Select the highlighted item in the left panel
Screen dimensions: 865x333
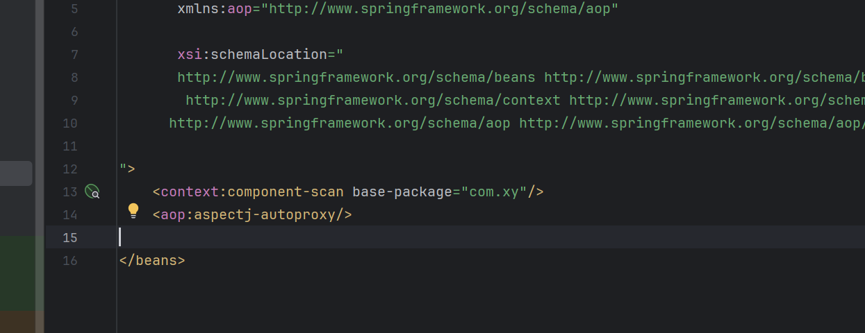pos(15,173)
